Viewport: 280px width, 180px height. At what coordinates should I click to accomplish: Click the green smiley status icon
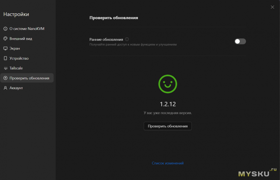(x=168, y=84)
